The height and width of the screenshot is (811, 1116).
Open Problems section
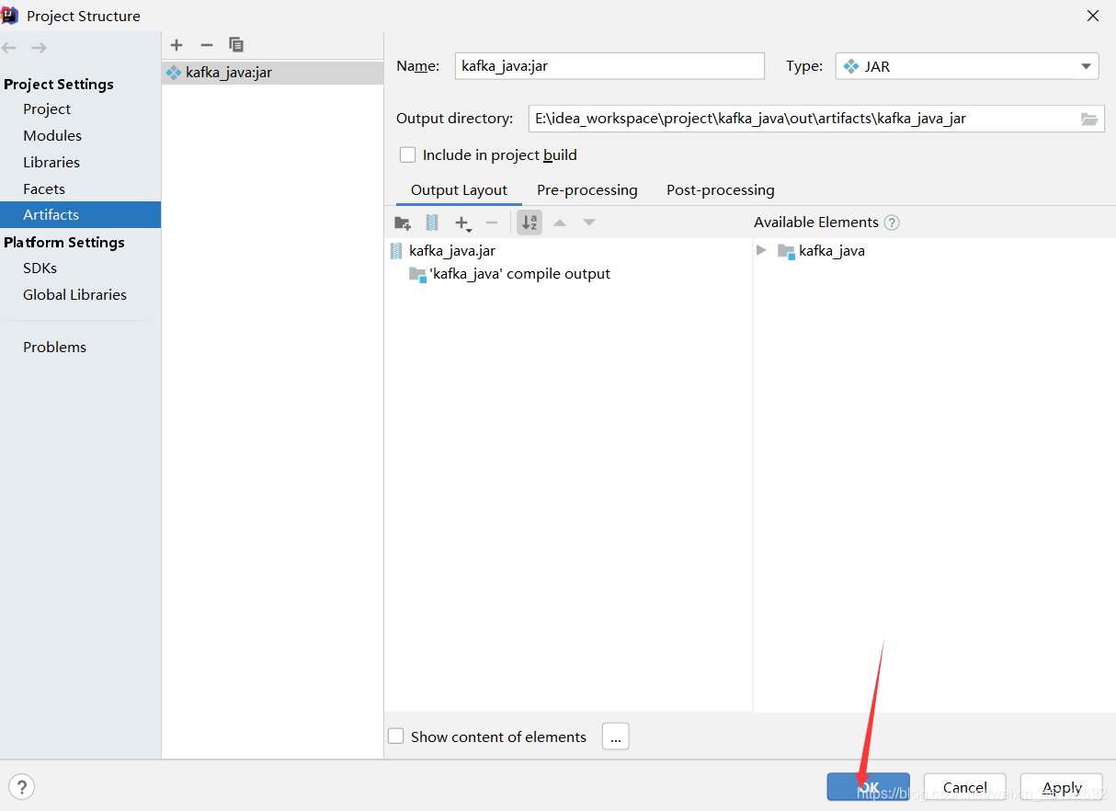[54, 348]
